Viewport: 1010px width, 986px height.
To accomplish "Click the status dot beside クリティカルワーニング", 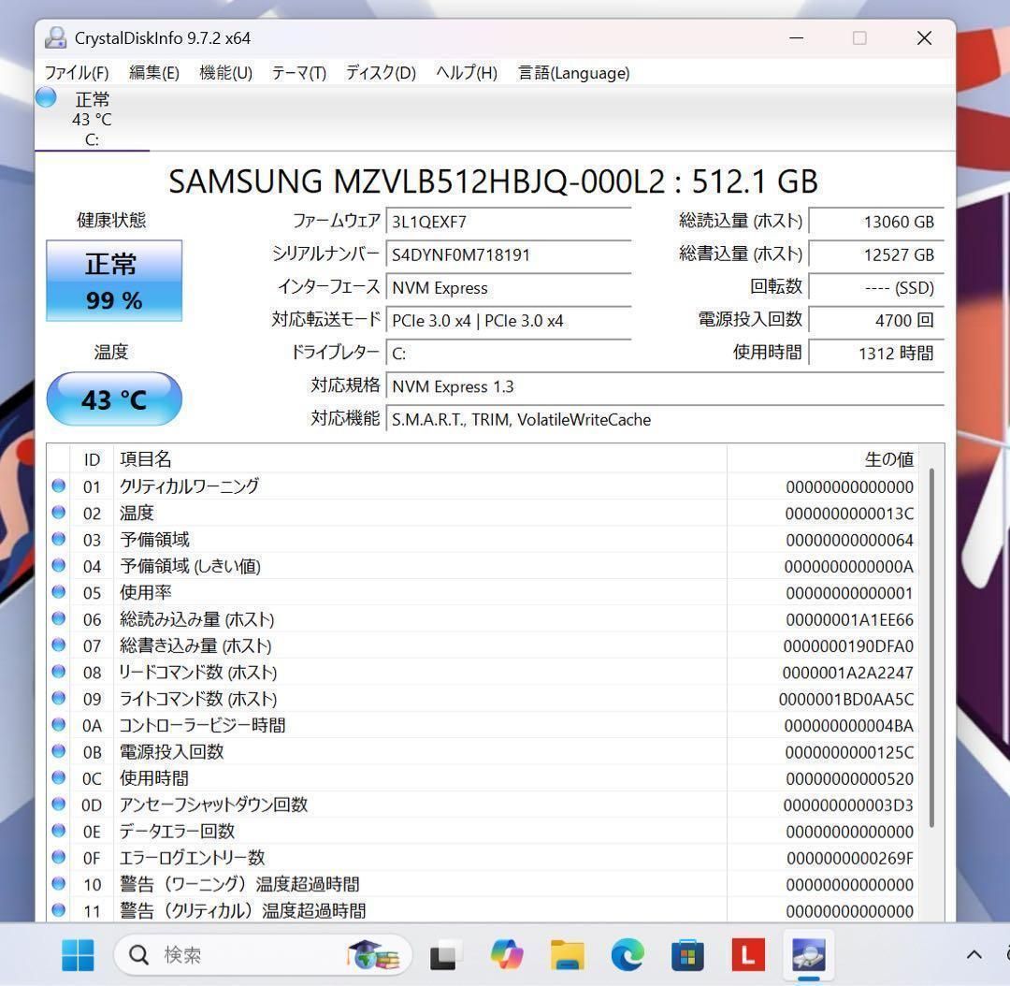I will tap(58, 486).
